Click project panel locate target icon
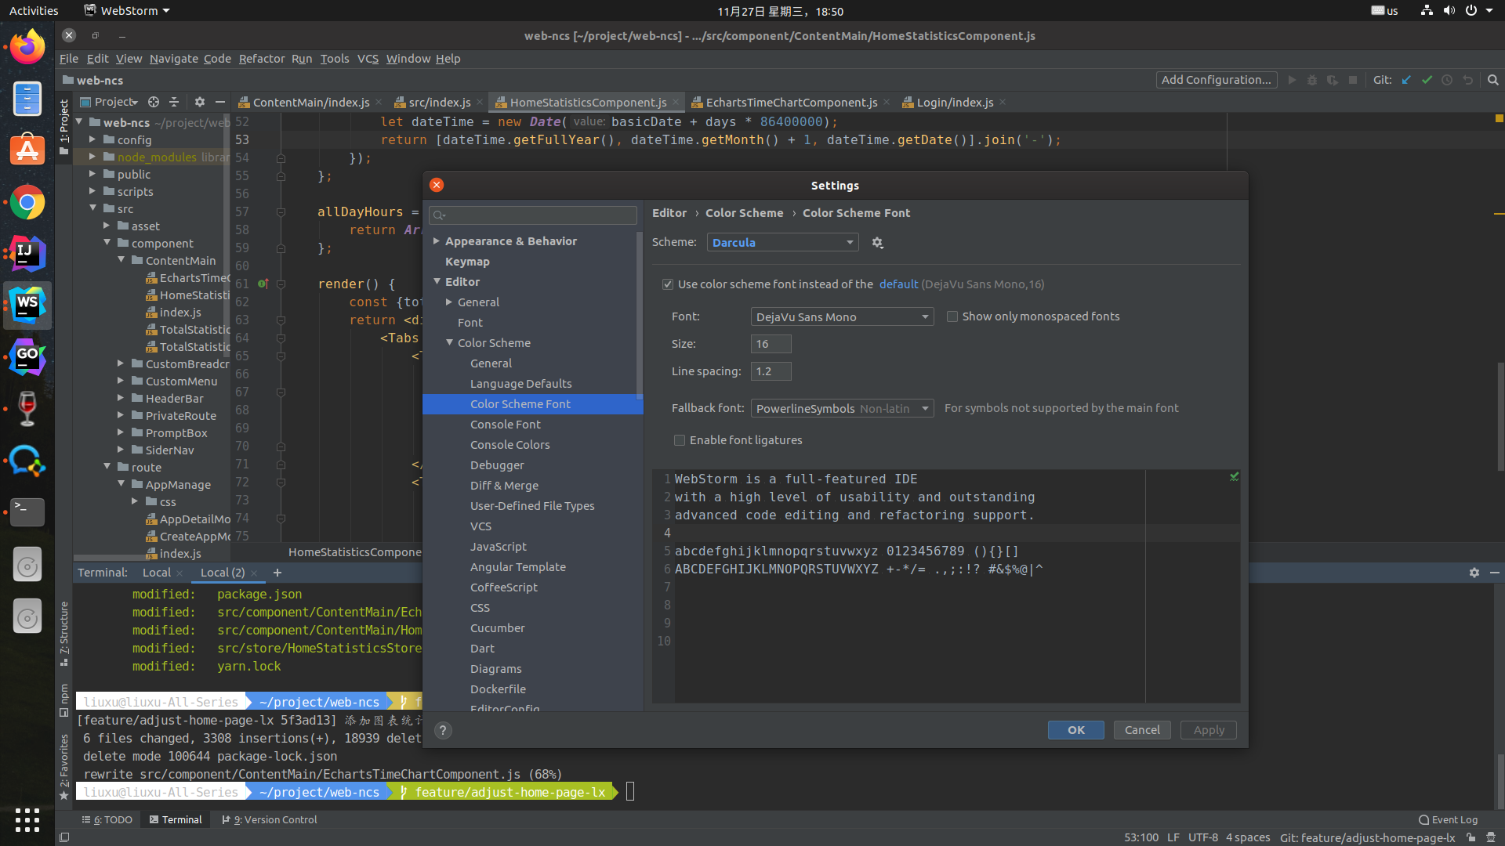The image size is (1505, 846). pyautogui.click(x=154, y=102)
